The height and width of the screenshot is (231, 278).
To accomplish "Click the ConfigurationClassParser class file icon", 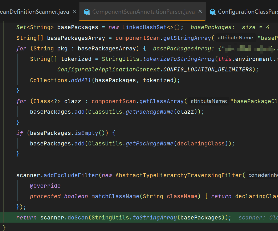I will point(213,12).
